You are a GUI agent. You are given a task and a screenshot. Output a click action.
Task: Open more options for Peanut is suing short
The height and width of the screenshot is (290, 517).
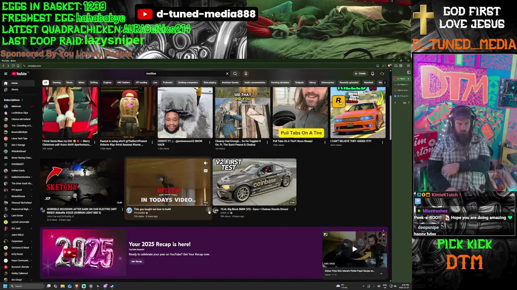point(152,142)
